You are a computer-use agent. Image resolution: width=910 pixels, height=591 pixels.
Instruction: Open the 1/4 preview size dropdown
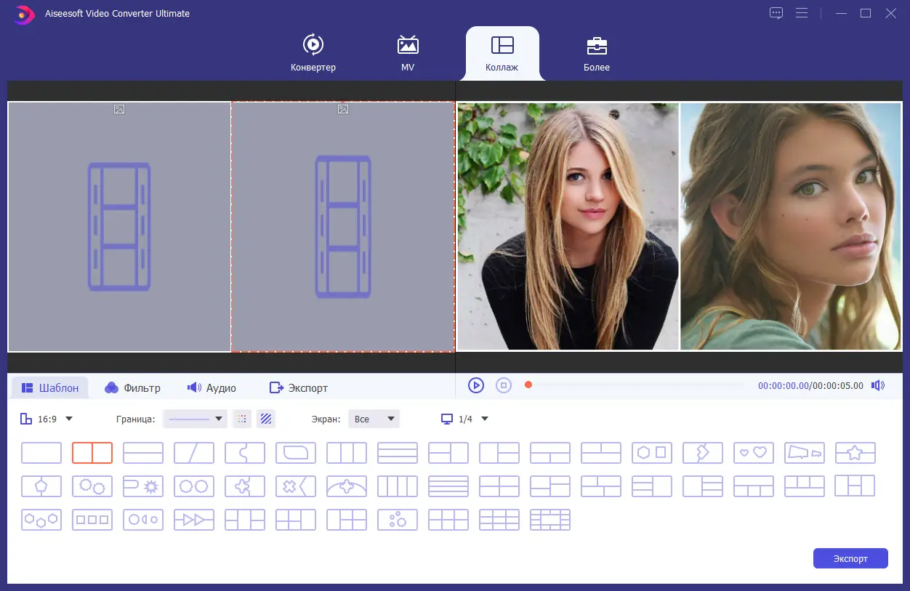click(465, 419)
